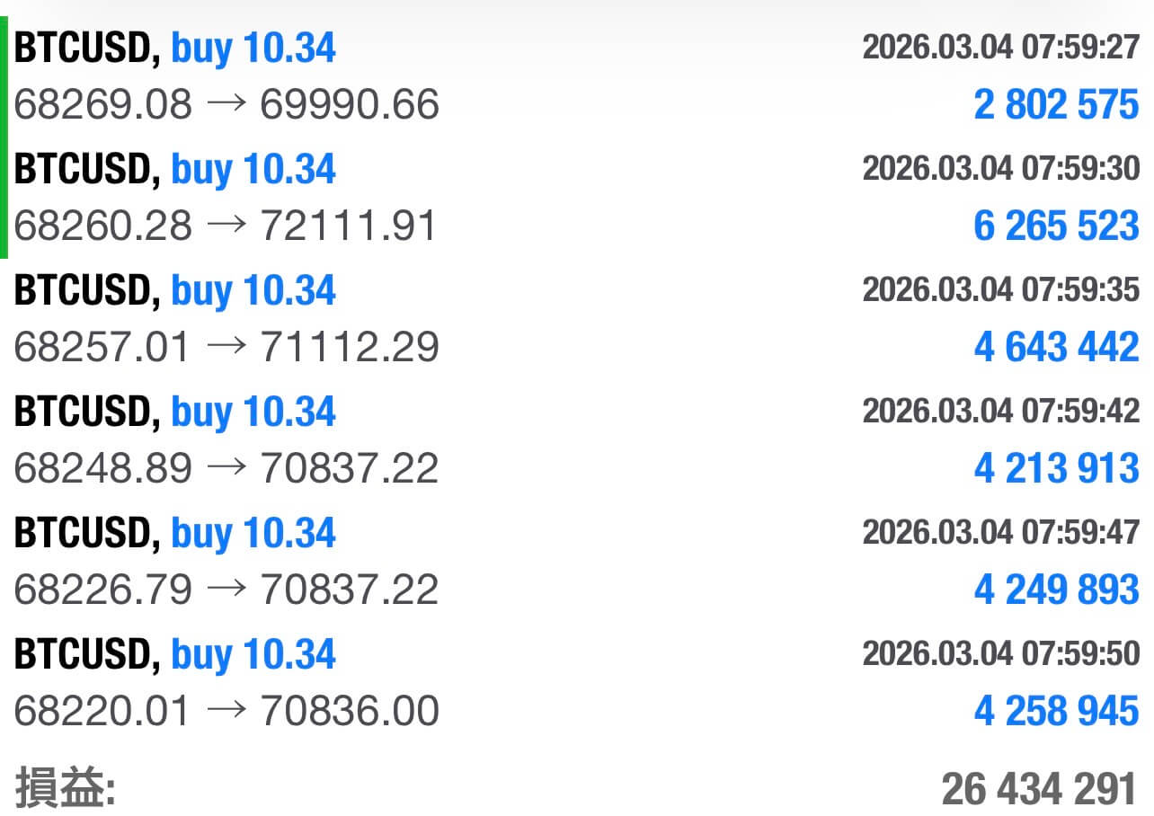Click the profit value 6 265 523
Viewport: 1154px width, 816px height.
[x=1056, y=226]
